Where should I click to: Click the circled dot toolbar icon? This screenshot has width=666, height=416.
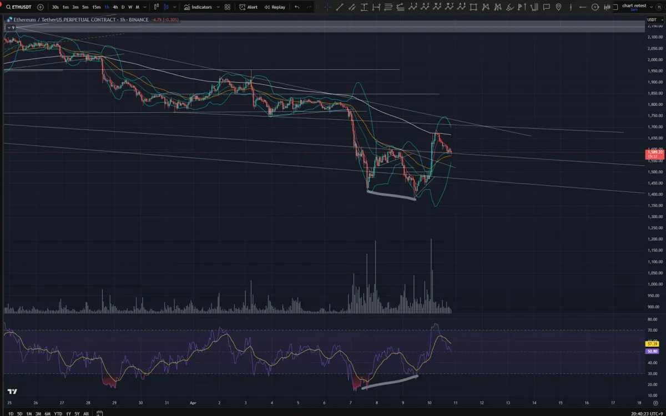click(595, 7)
